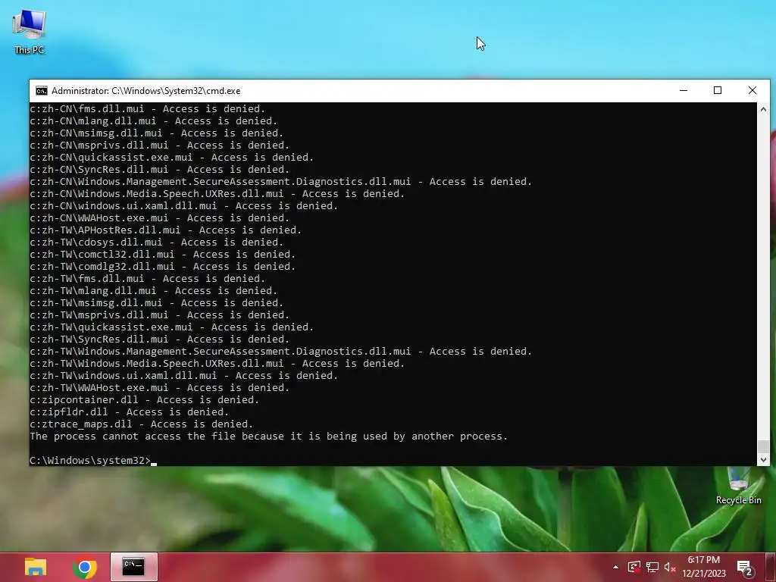This screenshot has width=776, height=582.
Task: Click the zh-TW\APHostRes.dll.mui line
Action: tap(165, 230)
